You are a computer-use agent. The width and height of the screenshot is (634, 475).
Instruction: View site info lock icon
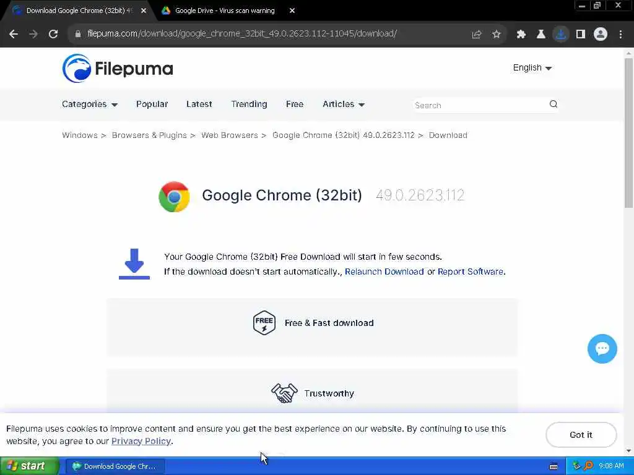click(x=77, y=35)
